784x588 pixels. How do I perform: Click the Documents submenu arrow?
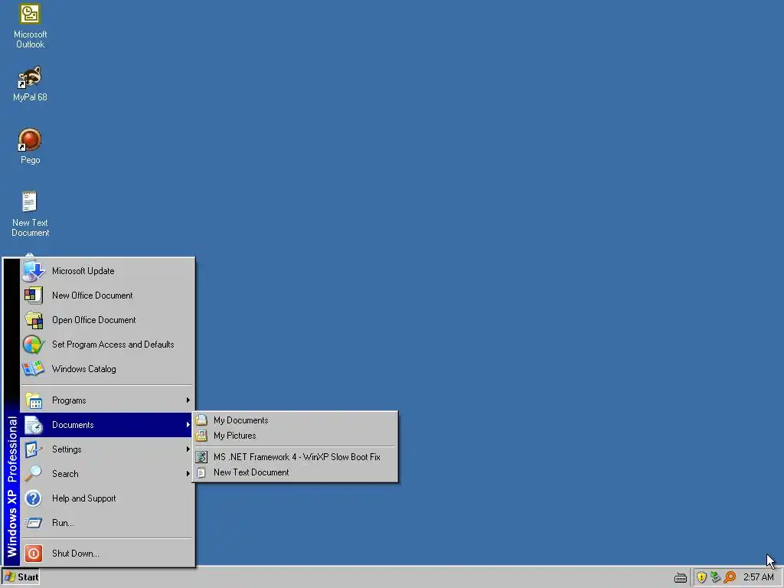(x=188, y=424)
